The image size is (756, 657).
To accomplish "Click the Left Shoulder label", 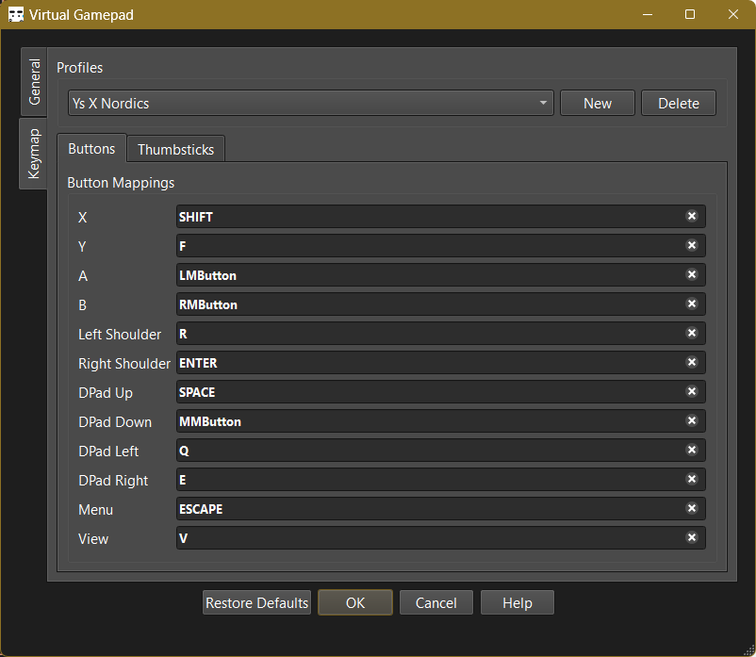I will tap(120, 334).
